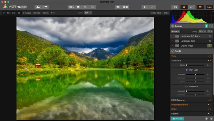This screenshot has height=121, width=214.
Task: Toggle the Tone panel enable dot
Action: click(208, 56)
